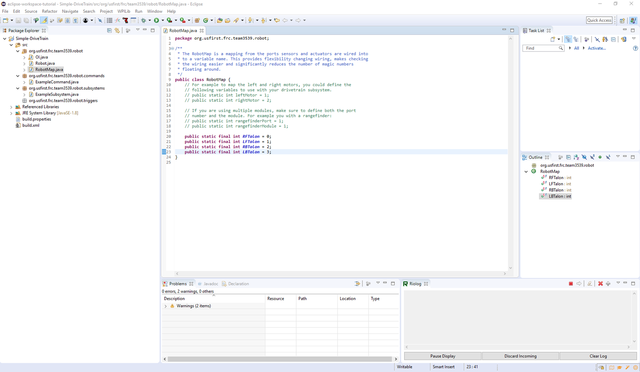Save the current file using toolbar icon
The image size is (640, 372).
(x=17, y=20)
